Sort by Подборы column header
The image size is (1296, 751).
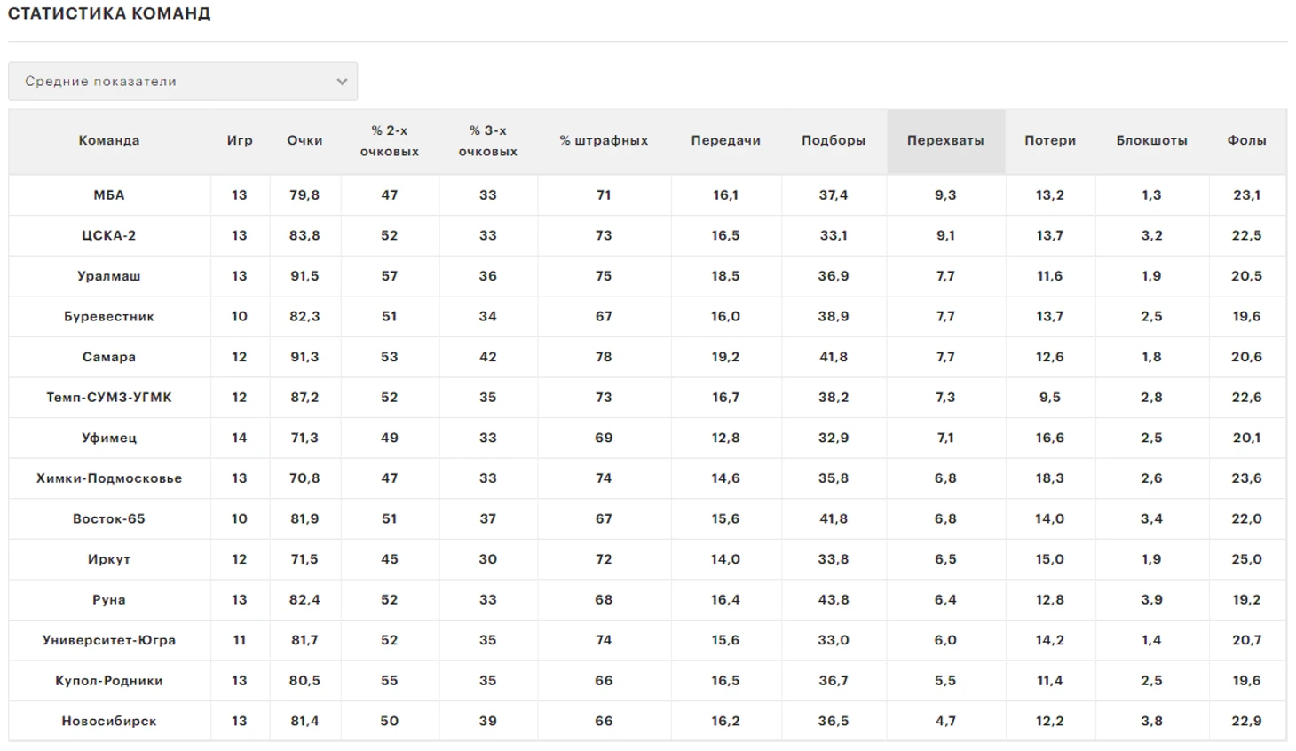pos(834,140)
